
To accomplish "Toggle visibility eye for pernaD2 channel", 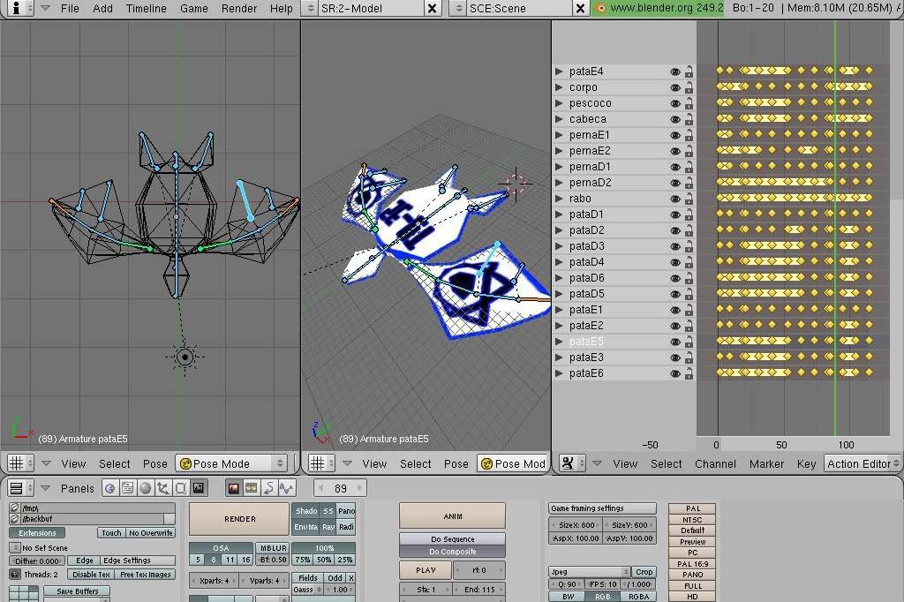I will tap(675, 184).
